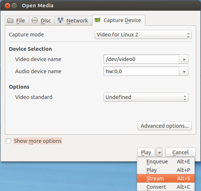Select Stream from the dropdown menu

(166, 178)
